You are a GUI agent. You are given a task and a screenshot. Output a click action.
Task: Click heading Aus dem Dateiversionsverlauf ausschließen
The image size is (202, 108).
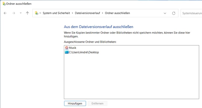pyautogui.click(x=98, y=27)
